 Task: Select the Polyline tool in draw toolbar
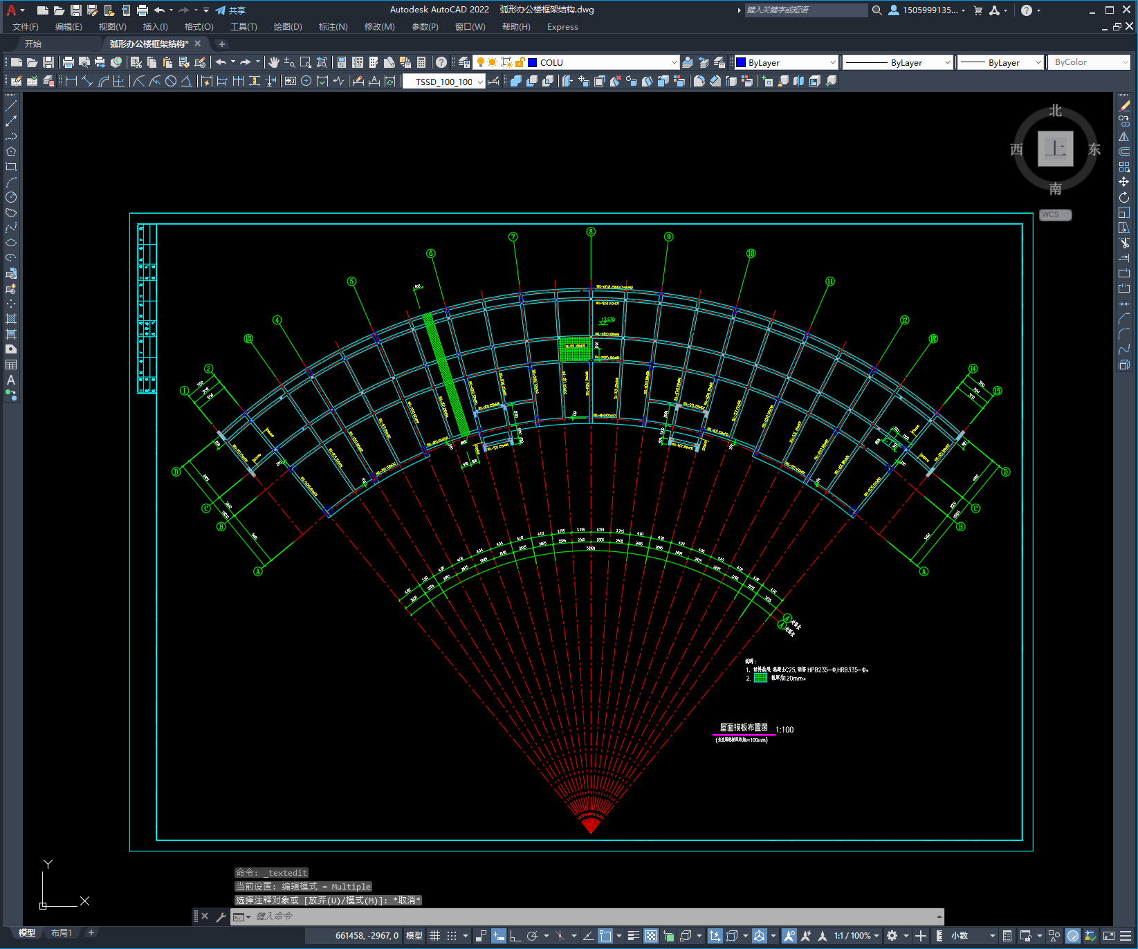tap(11, 136)
